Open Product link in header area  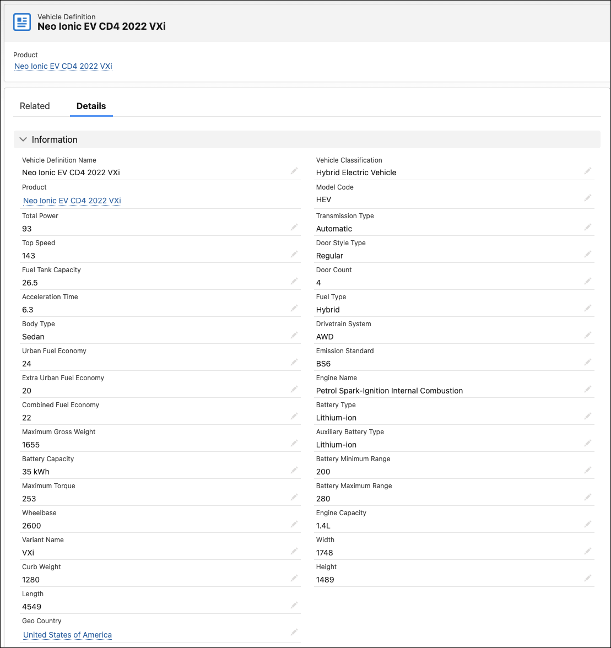(63, 66)
